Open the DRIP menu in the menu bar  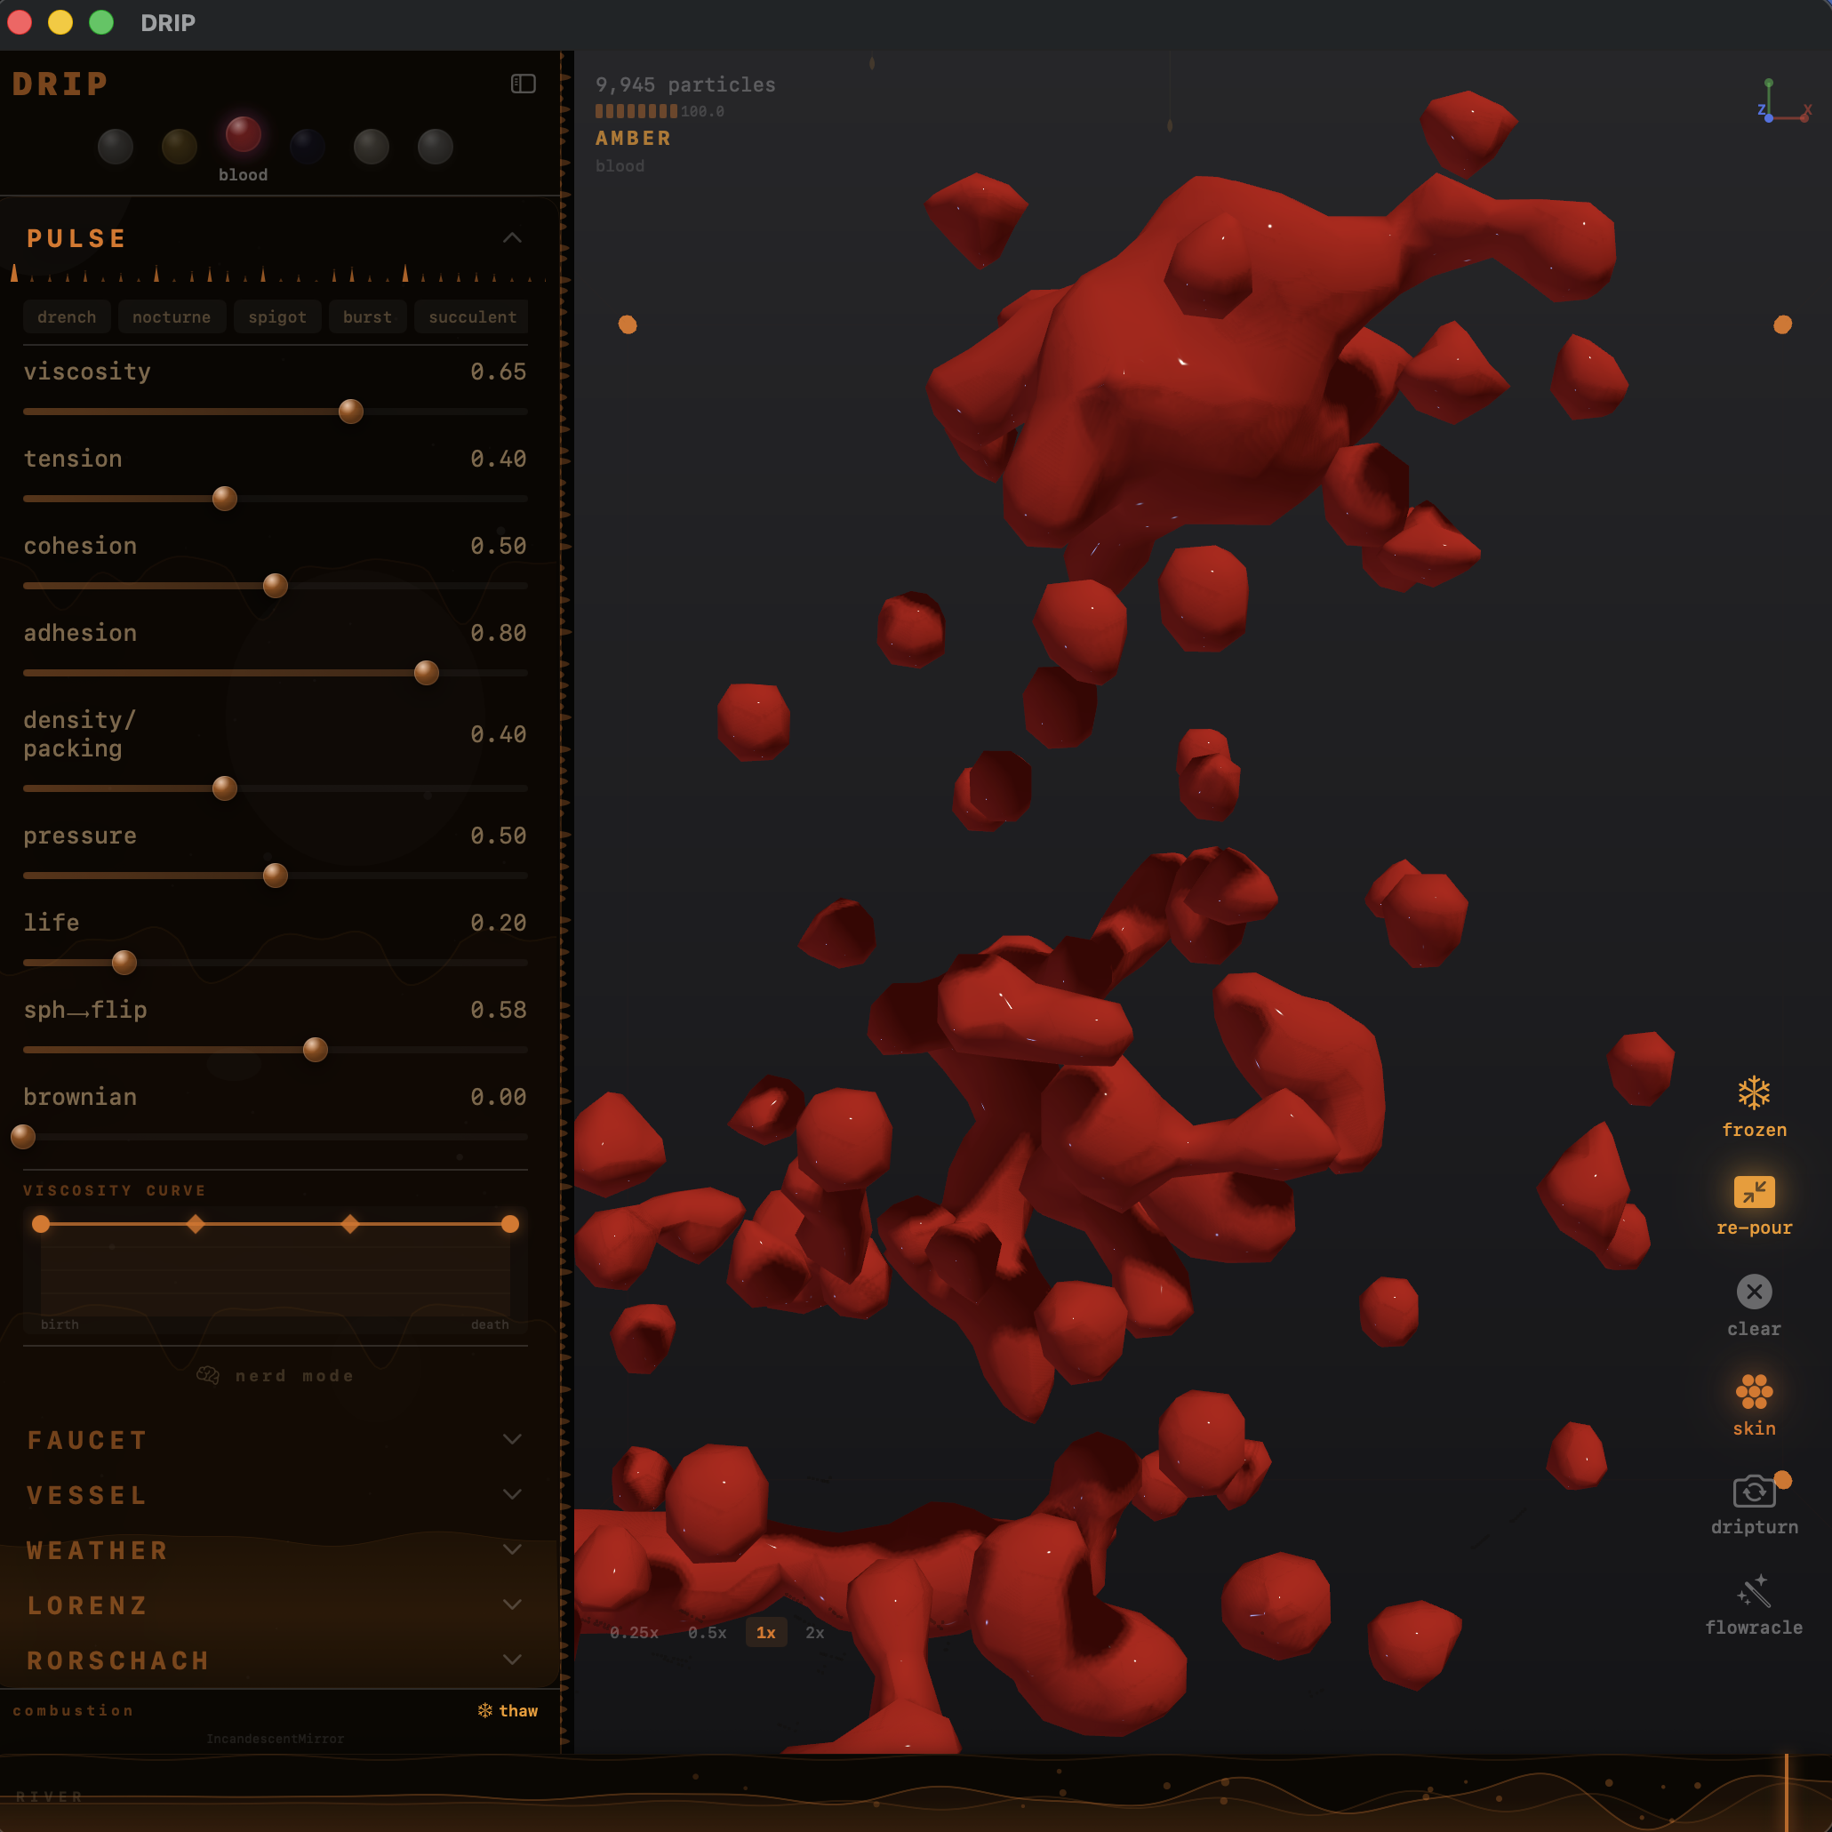click(x=169, y=23)
